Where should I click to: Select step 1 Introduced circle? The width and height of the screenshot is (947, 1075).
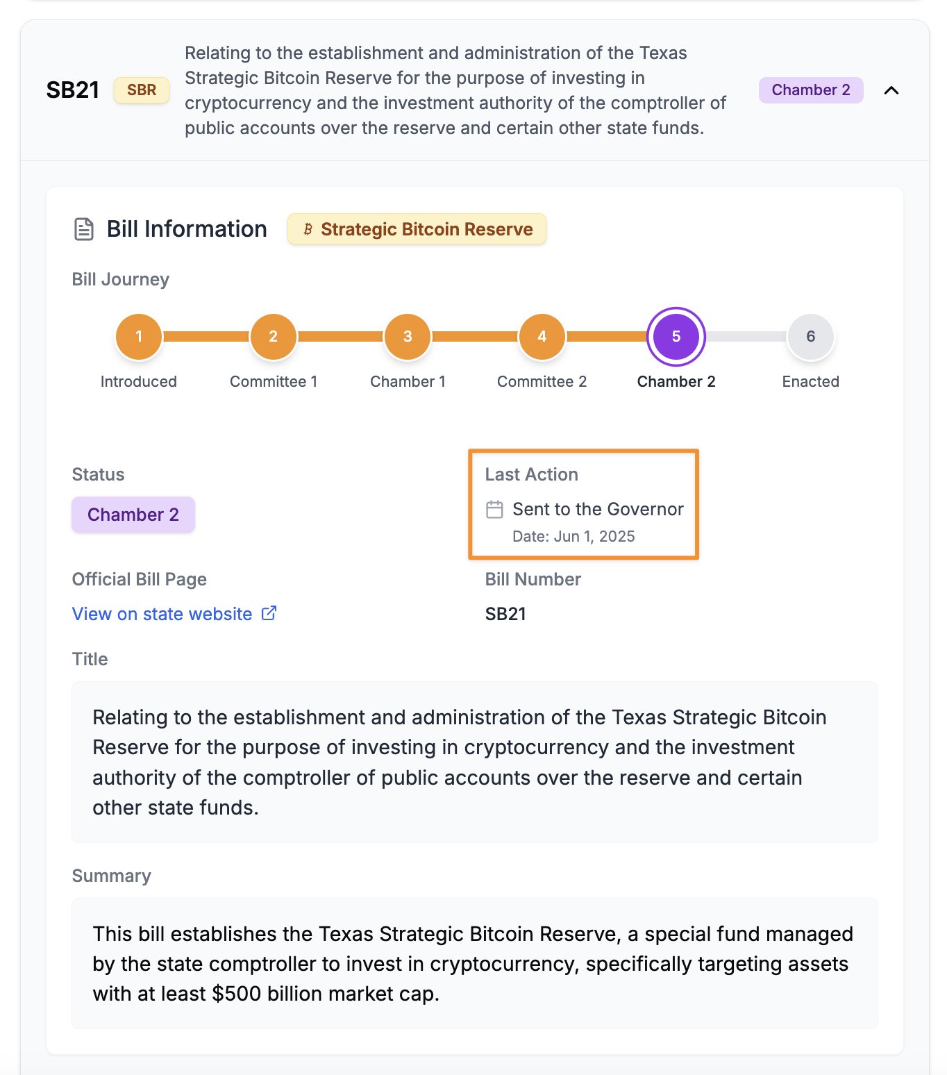[x=139, y=337]
